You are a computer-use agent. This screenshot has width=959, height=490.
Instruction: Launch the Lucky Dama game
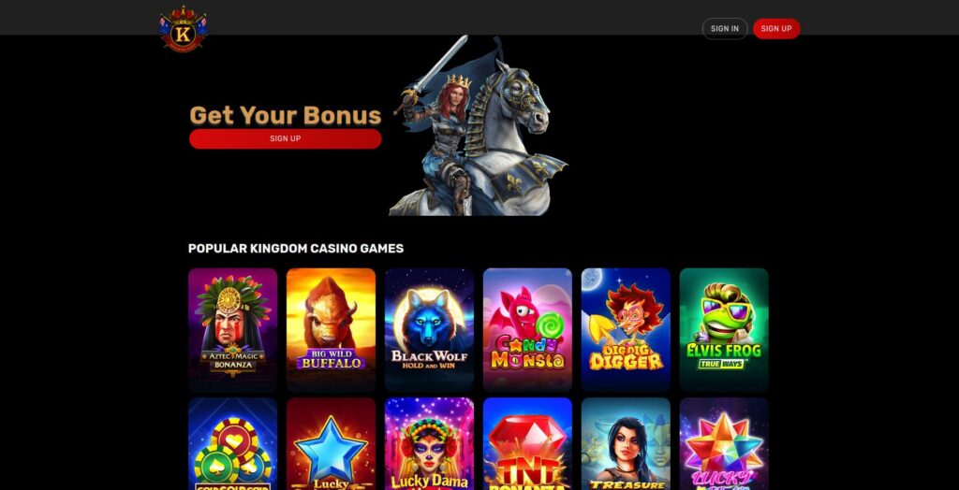pyautogui.click(x=429, y=444)
